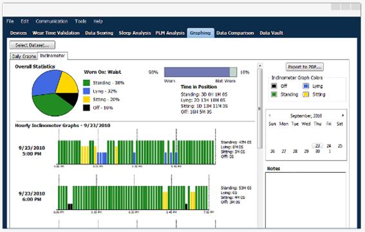Click the scroll up arrow of graph panel
This screenshot has width=365, height=232.
click(260, 66)
